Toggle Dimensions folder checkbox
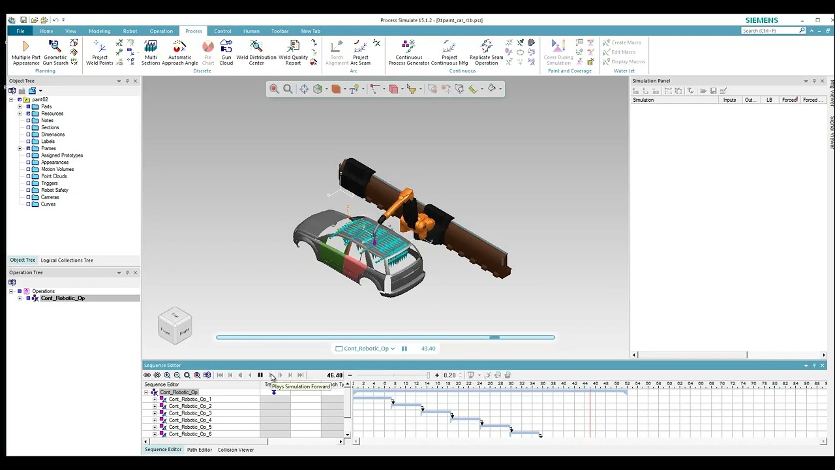Screen dimensions: 835x470 [28, 134]
